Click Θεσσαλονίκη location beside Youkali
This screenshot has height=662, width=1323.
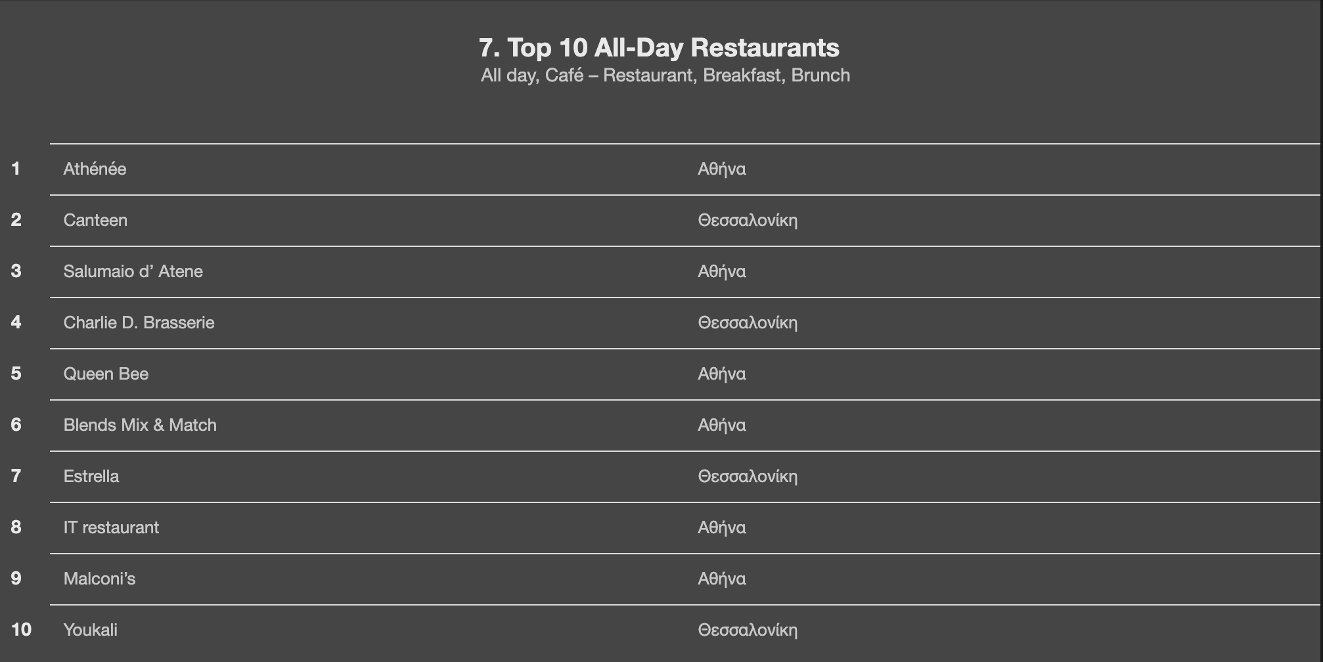748,630
